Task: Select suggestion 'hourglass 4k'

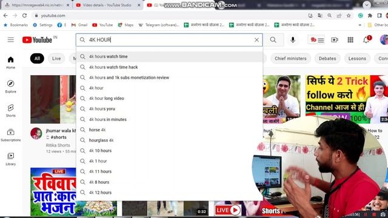Action: tap(170, 140)
